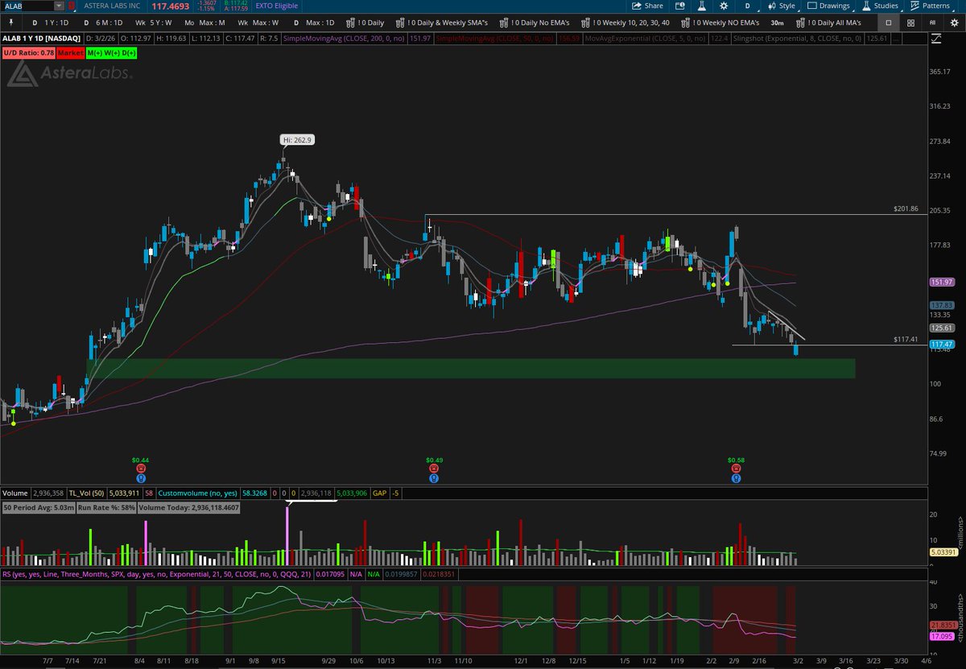Screen dimensions: 966x669
Task: Click the ASTERA LABS INC company name
Action: 114,6
